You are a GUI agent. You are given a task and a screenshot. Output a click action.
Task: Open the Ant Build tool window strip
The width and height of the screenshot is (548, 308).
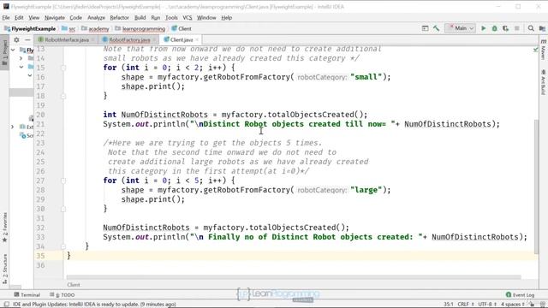543,82
